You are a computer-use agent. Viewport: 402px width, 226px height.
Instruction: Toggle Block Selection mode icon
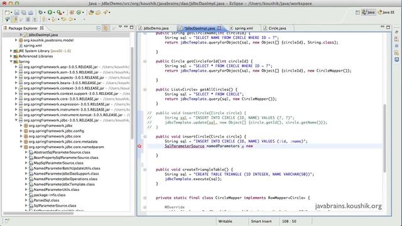tap(28, 19)
